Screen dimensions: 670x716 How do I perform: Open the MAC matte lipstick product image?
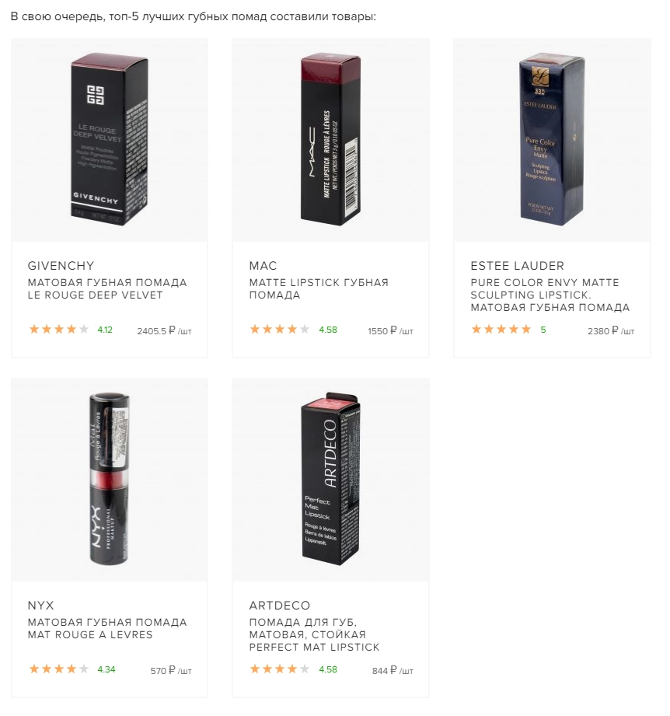click(330, 140)
